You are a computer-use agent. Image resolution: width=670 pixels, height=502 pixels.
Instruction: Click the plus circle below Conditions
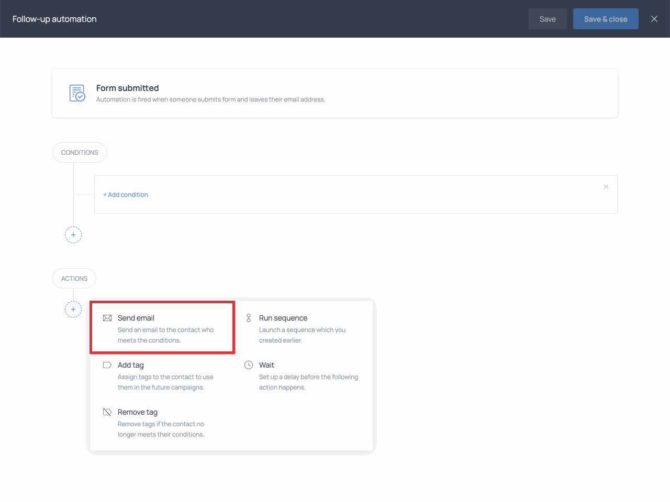(73, 234)
